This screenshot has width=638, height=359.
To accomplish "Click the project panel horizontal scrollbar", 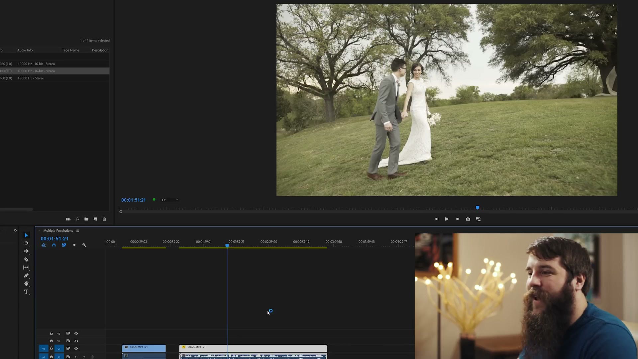I will pyautogui.click(x=16, y=209).
